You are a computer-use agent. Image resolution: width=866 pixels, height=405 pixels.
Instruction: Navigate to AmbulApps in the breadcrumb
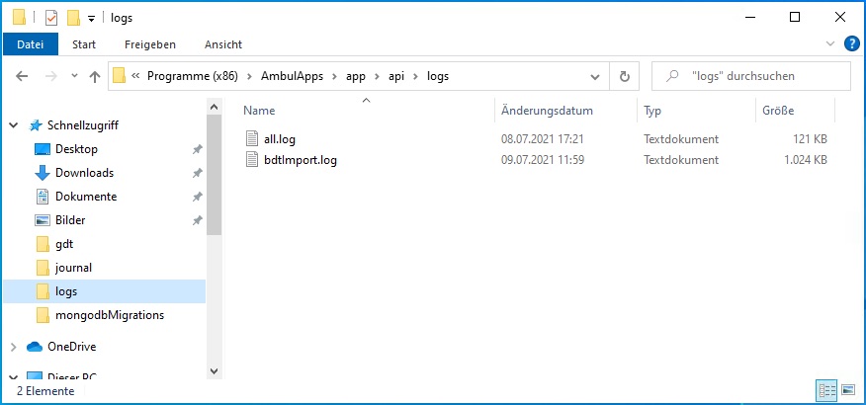294,76
